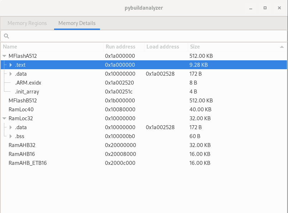The width and height of the screenshot is (288, 213).
Task: Select the RamAHB16 row
Action: coord(144,154)
